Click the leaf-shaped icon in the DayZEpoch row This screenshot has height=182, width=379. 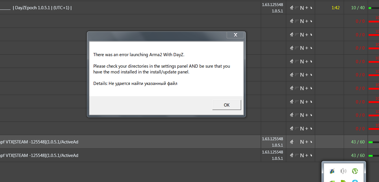click(x=311, y=8)
